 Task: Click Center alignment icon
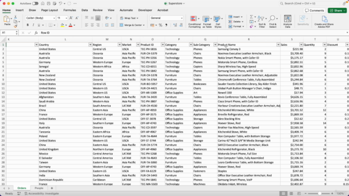point(92,25)
